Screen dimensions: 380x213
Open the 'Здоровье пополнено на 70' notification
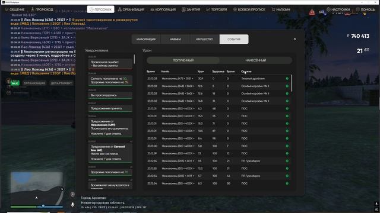[110, 172]
